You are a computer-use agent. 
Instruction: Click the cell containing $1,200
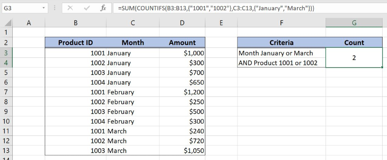182,92
